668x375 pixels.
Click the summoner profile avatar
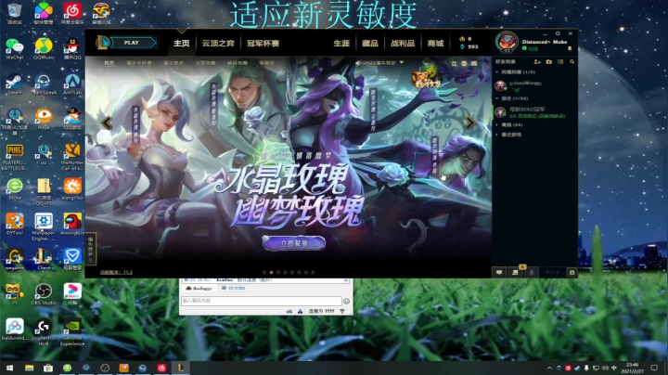click(x=507, y=42)
